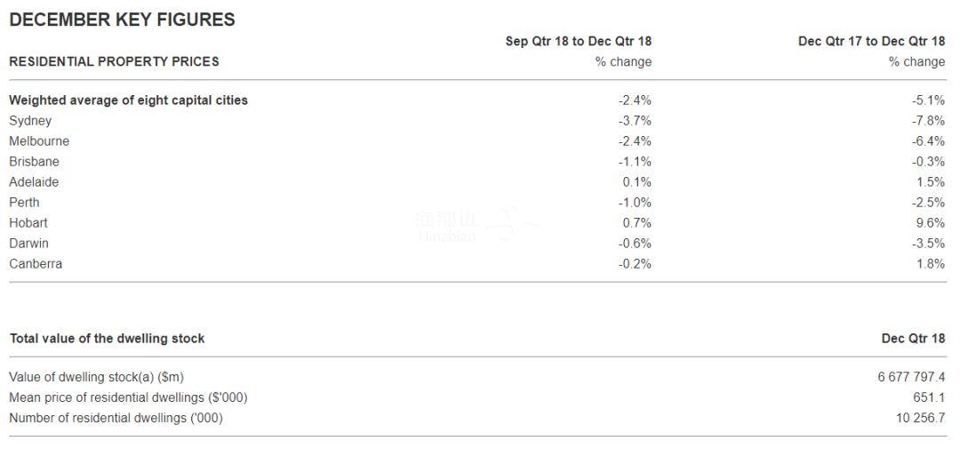Click Hobart annual change of 9.6%
960x449 pixels.
click(x=932, y=223)
